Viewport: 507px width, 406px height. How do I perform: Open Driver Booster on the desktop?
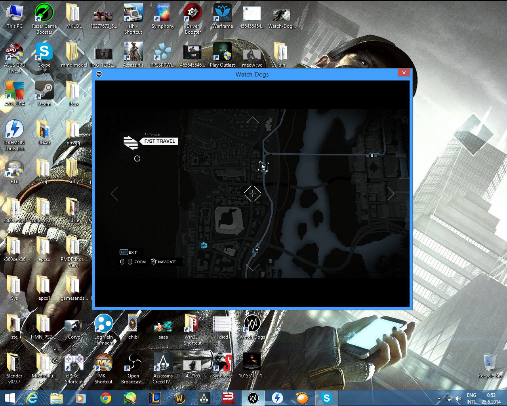(193, 19)
